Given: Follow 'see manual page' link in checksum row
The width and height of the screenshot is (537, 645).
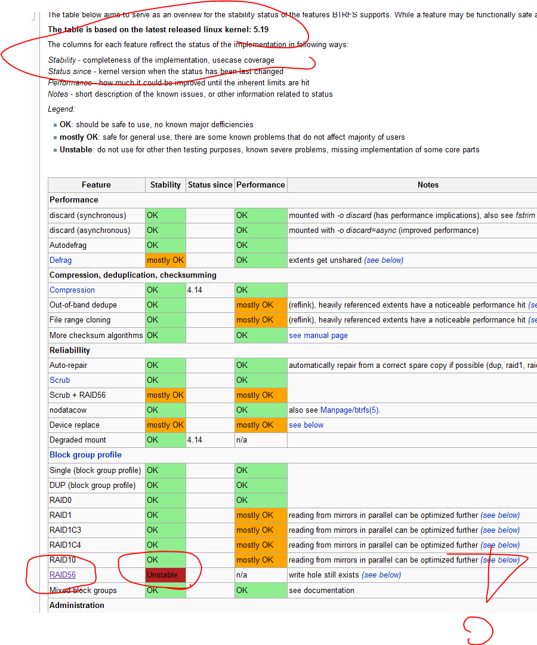Looking at the screenshot, I should 318,335.
